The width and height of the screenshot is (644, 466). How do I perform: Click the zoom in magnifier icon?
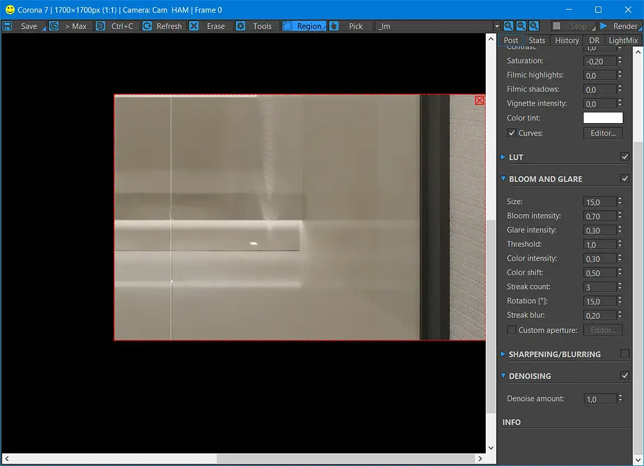pyautogui.click(x=509, y=26)
